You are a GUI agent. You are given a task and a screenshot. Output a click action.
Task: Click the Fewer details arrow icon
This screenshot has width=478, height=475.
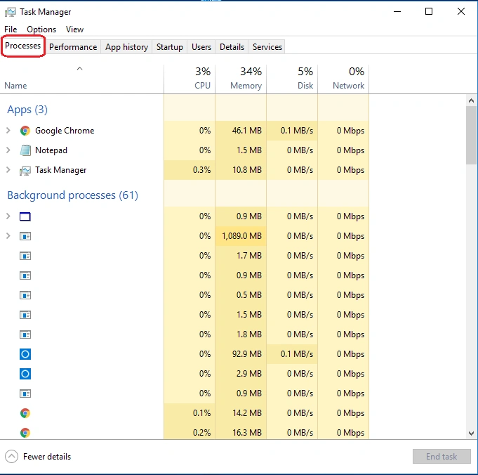pyautogui.click(x=11, y=456)
